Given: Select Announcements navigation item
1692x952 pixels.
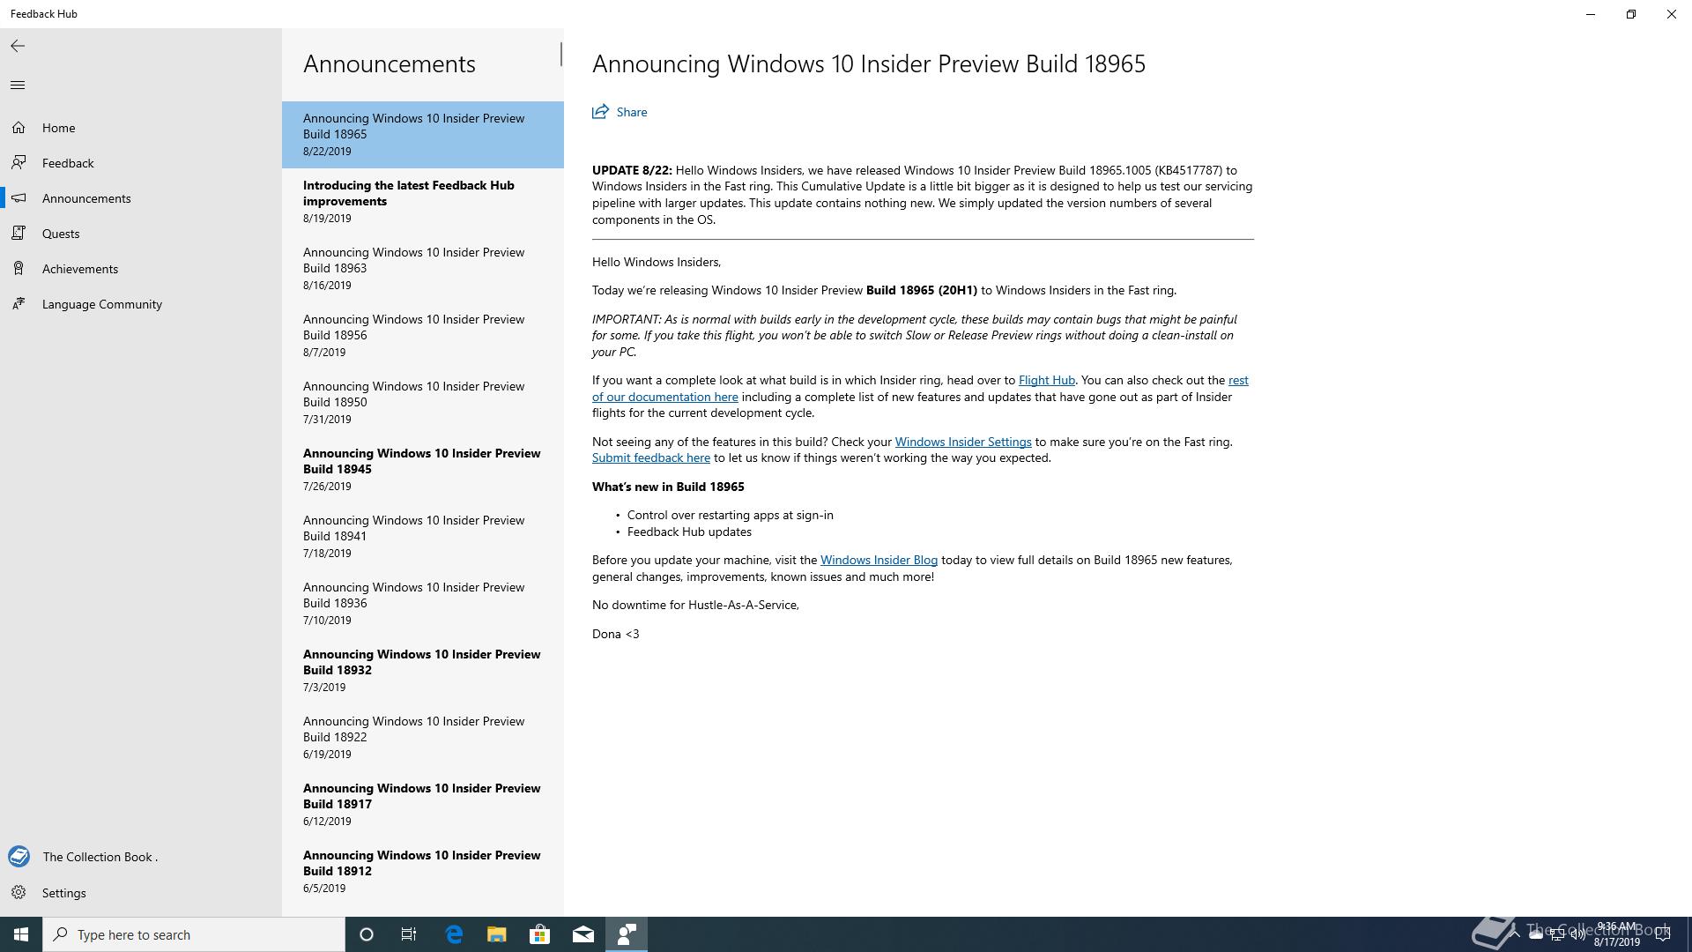Looking at the screenshot, I should (141, 198).
